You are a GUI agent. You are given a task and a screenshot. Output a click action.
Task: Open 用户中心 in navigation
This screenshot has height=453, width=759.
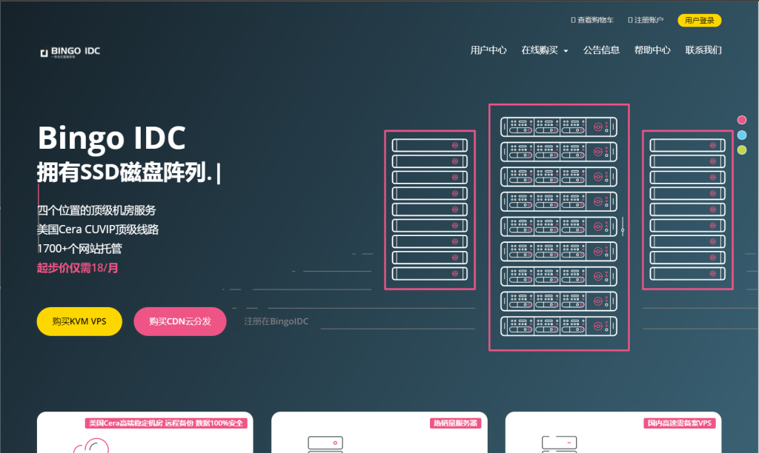[488, 50]
